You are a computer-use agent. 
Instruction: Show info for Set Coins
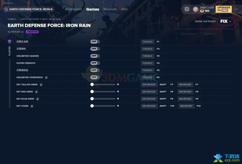pyautogui.click(x=32, y=106)
